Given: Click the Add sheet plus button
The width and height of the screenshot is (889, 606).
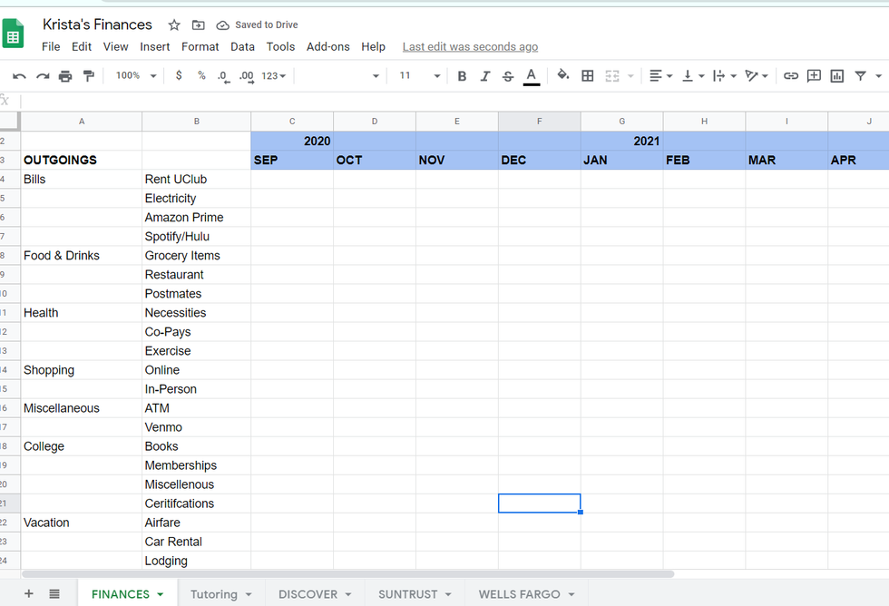Looking at the screenshot, I should click(x=29, y=594).
